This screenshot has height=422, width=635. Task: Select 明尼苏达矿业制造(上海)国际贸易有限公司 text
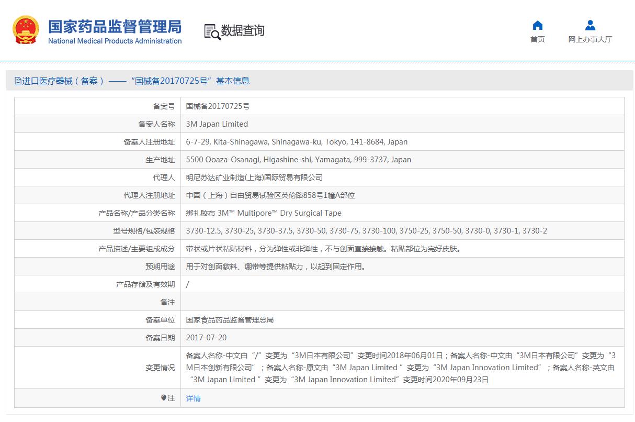pos(254,177)
